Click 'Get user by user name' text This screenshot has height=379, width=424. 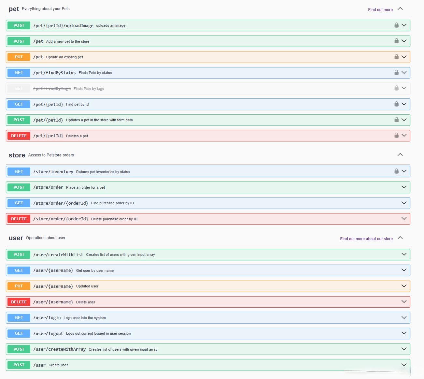[95, 270]
